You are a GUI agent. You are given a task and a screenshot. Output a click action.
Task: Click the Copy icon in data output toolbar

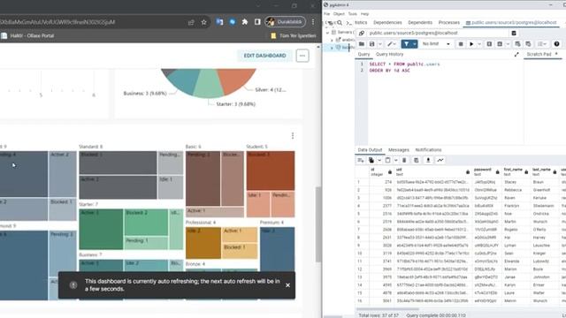(x=371, y=160)
